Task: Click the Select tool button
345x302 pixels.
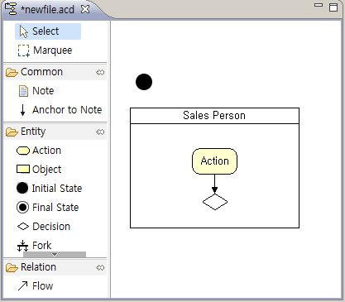Action: click(48, 31)
